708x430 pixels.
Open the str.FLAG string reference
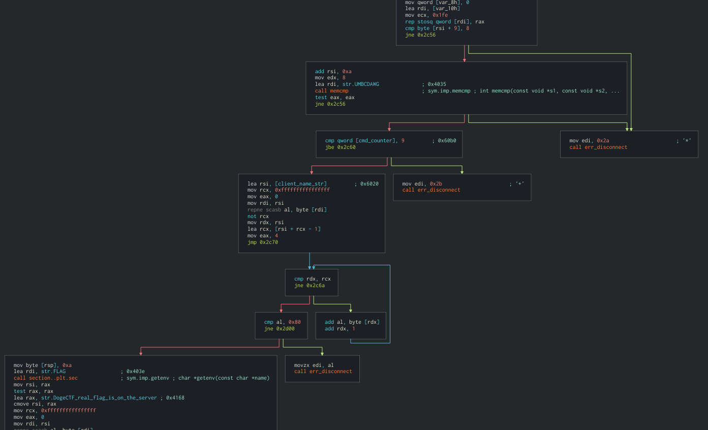pos(55,371)
